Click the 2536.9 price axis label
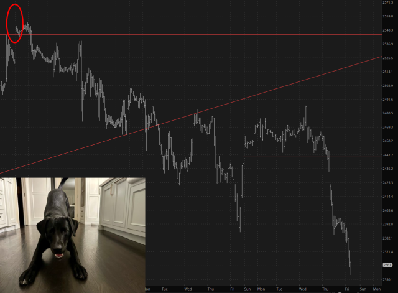 [x=388, y=44]
